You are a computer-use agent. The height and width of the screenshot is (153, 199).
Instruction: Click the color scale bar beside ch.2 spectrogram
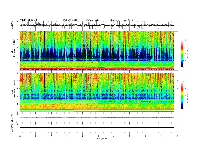[x=182, y=95]
